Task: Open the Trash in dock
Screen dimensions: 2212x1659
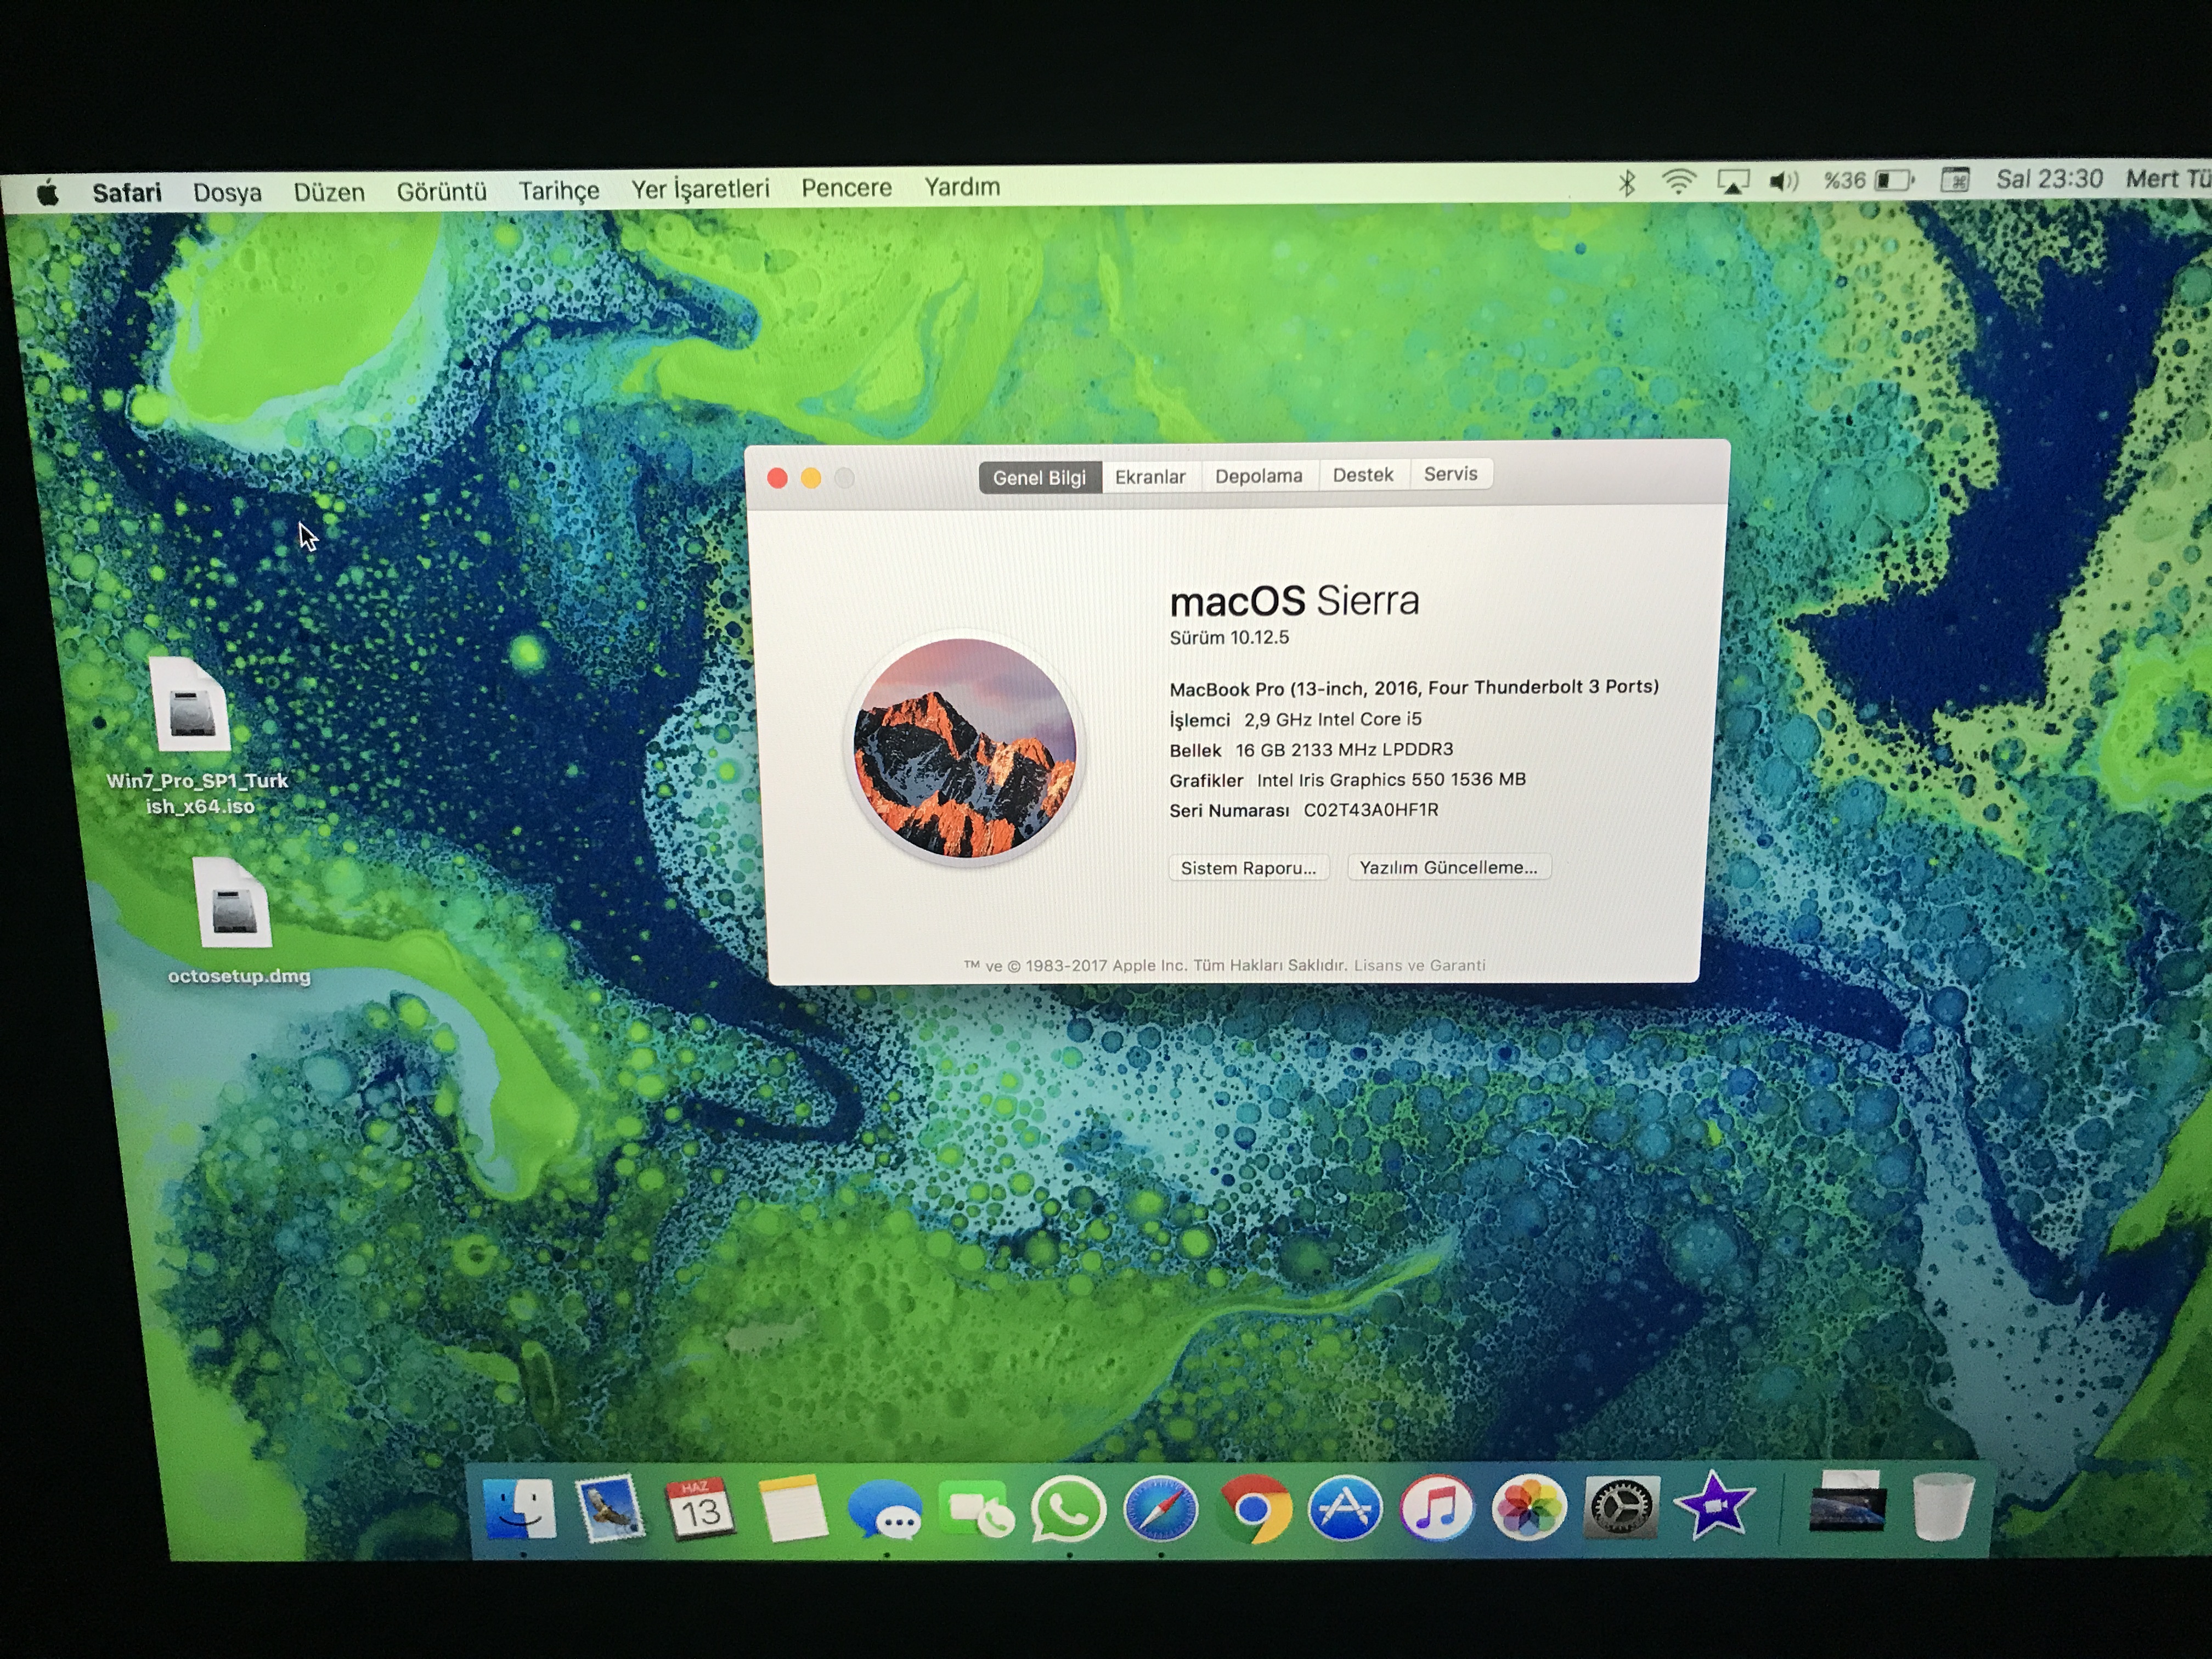Action: 1943,1507
